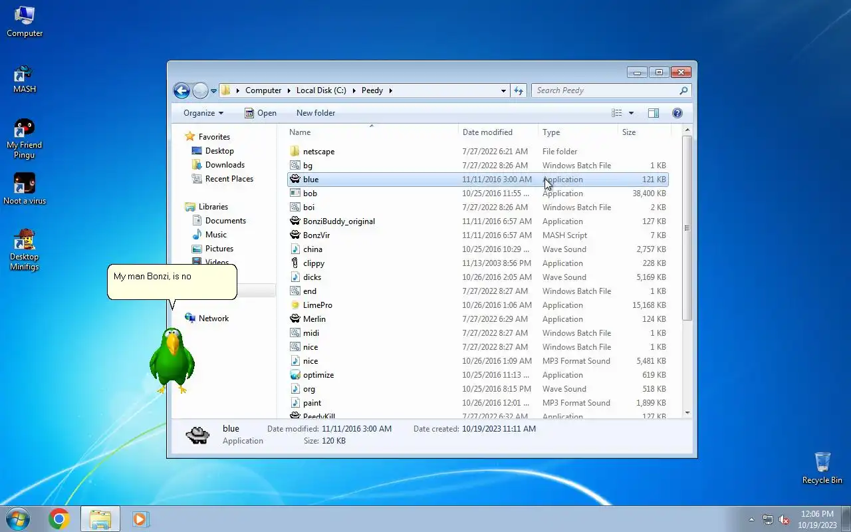This screenshot has height=532, width=851.
Task: Open Windows Media Player from taskbar
Action: tap(140, 519)
